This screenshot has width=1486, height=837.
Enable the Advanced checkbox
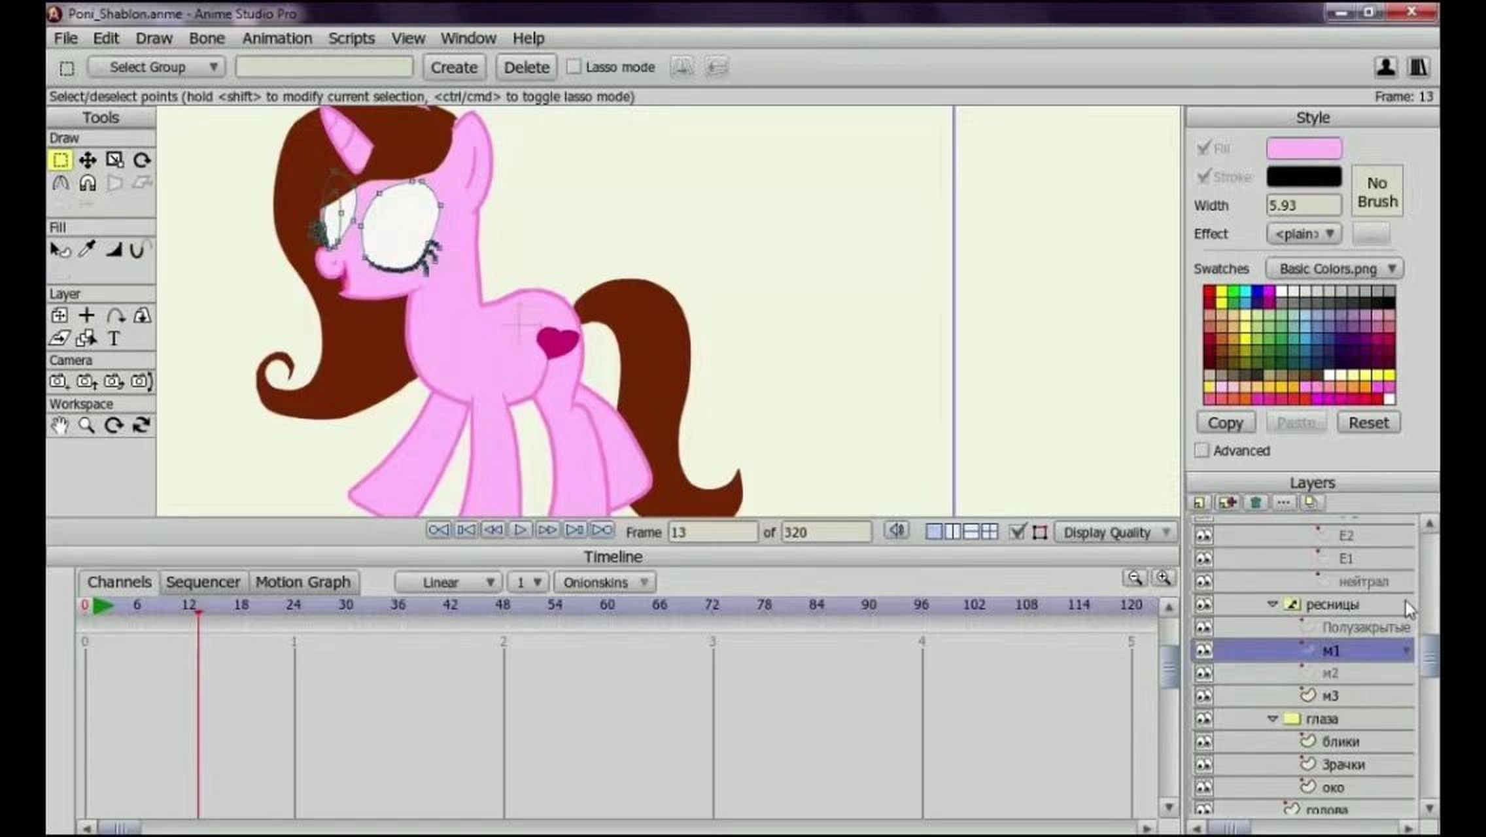(x=1201, y=451)
